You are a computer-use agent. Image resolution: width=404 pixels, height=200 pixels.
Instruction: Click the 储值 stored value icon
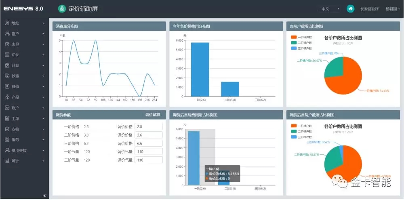tap(7, 86)
